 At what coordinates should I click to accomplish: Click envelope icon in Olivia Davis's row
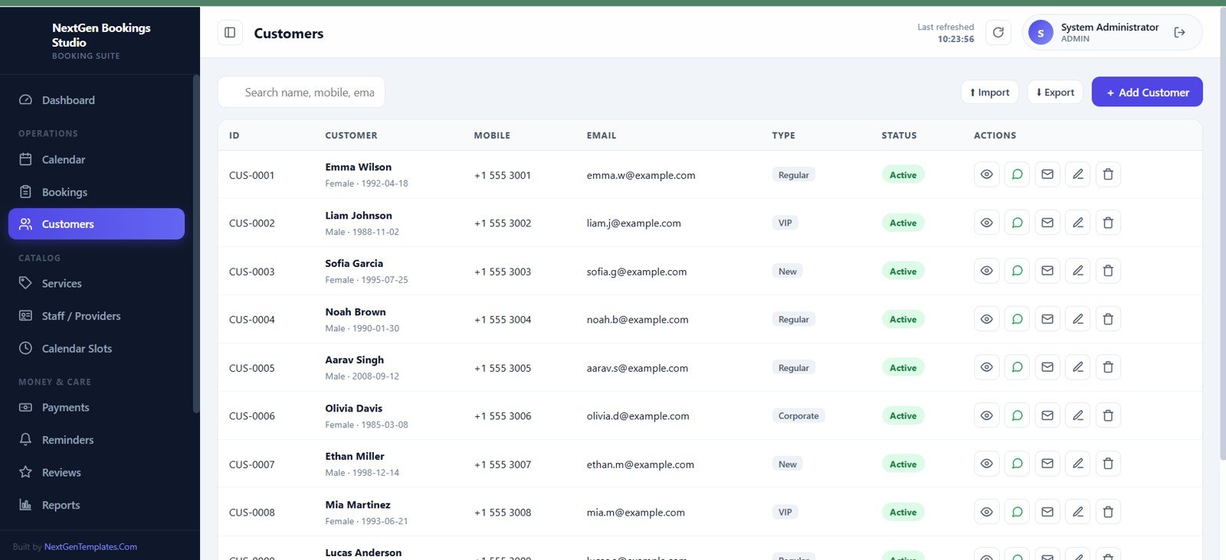pos(1047,415)
